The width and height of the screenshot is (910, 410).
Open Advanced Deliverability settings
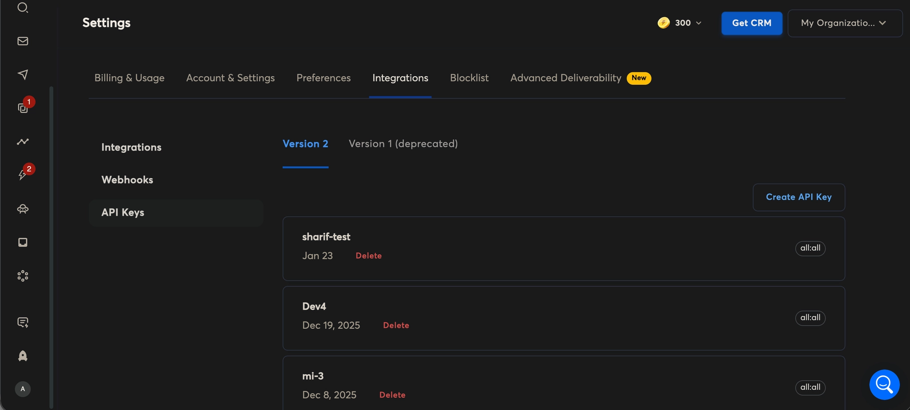tap(565, 78)
